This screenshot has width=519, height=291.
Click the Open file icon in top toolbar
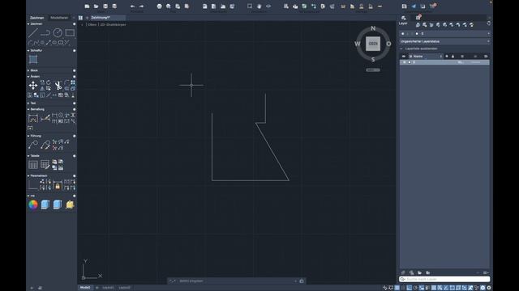(x=96, y=6)
